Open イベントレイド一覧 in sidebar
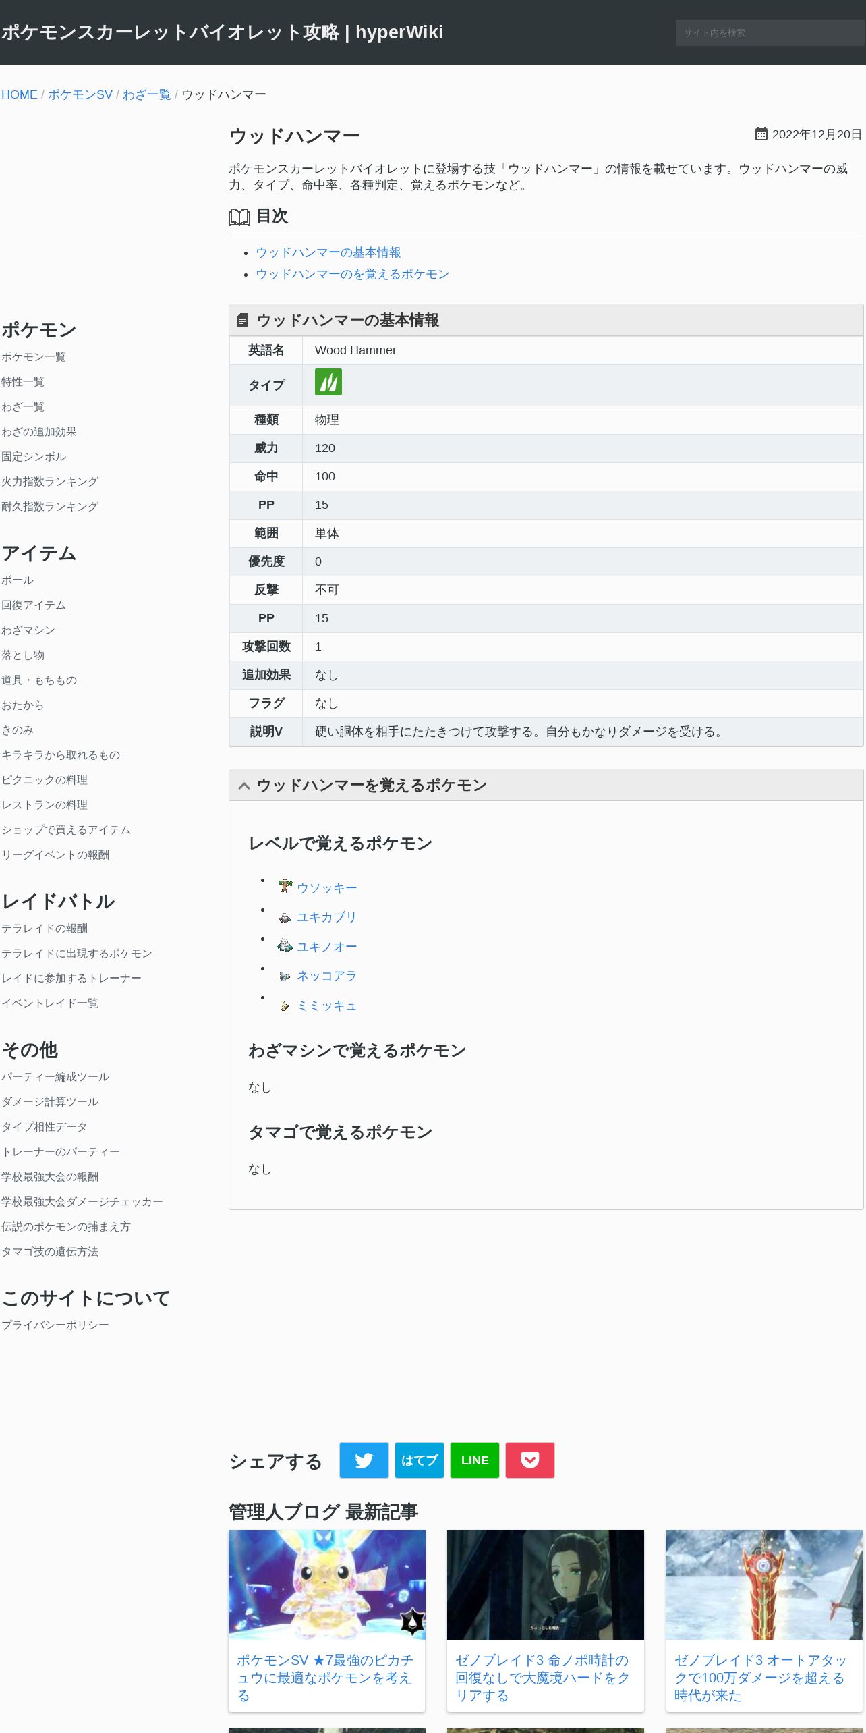Image resolution: width=866 pixels, height=1733 pixels. 50,1003
